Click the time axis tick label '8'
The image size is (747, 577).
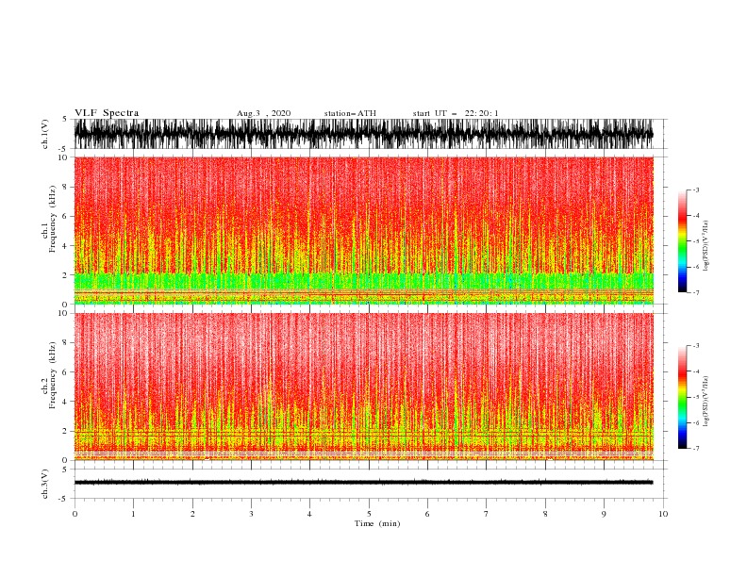click(545, 514)
